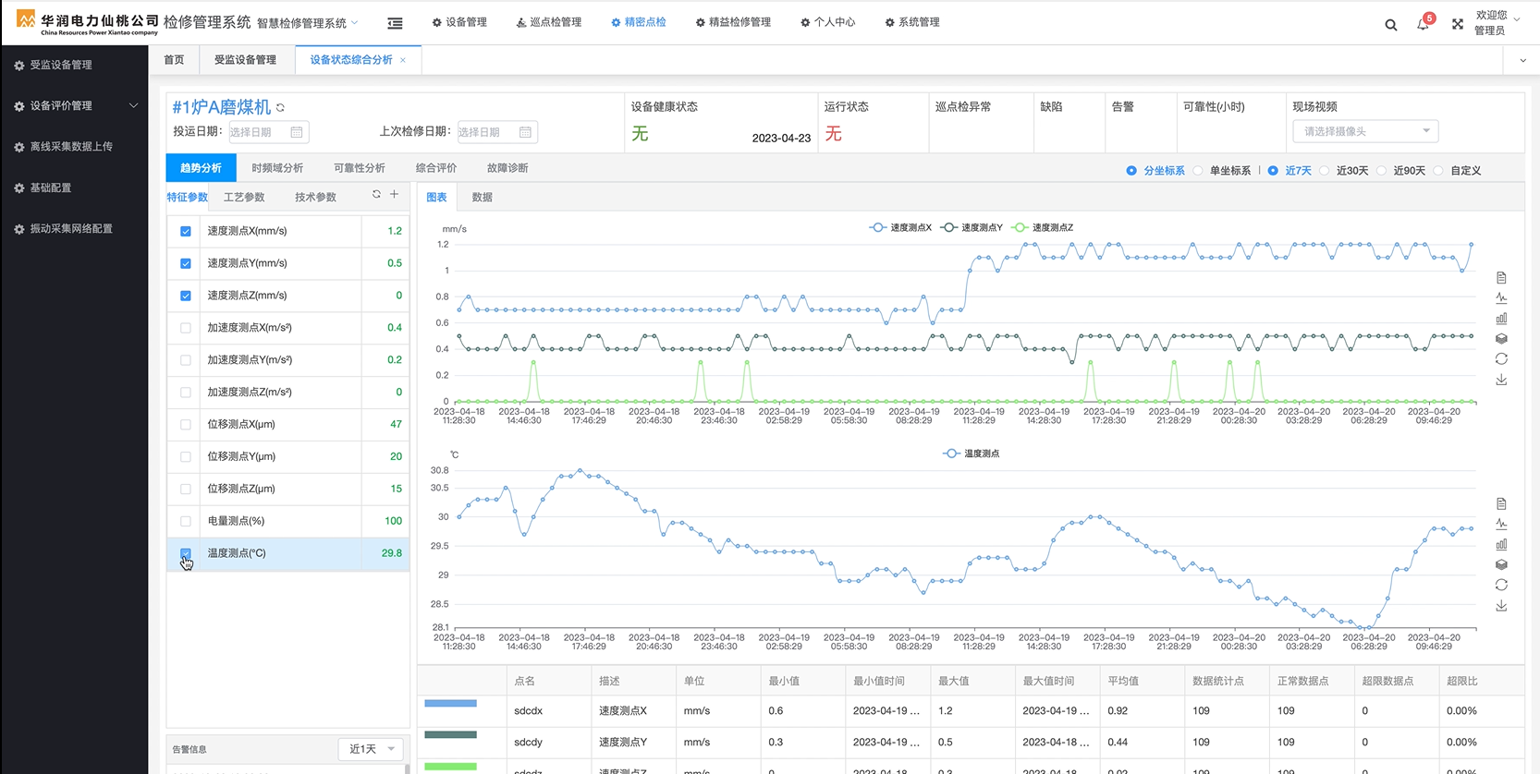Click stack icon of speed chart toolbox
The image size is (1540, 774).
[x=1501, y=339]
